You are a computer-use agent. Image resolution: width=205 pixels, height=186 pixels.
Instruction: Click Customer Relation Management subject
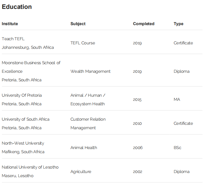click(88, 124)
